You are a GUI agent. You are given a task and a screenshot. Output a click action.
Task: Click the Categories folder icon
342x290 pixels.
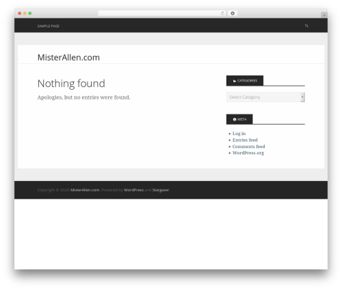pyautogui.click(x=235, y=81)
